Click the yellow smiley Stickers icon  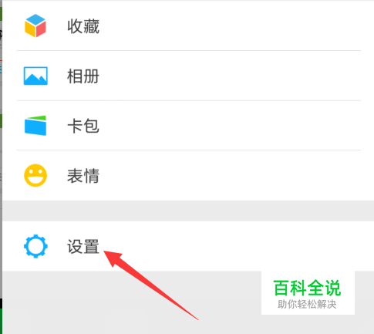click(35, 175)
